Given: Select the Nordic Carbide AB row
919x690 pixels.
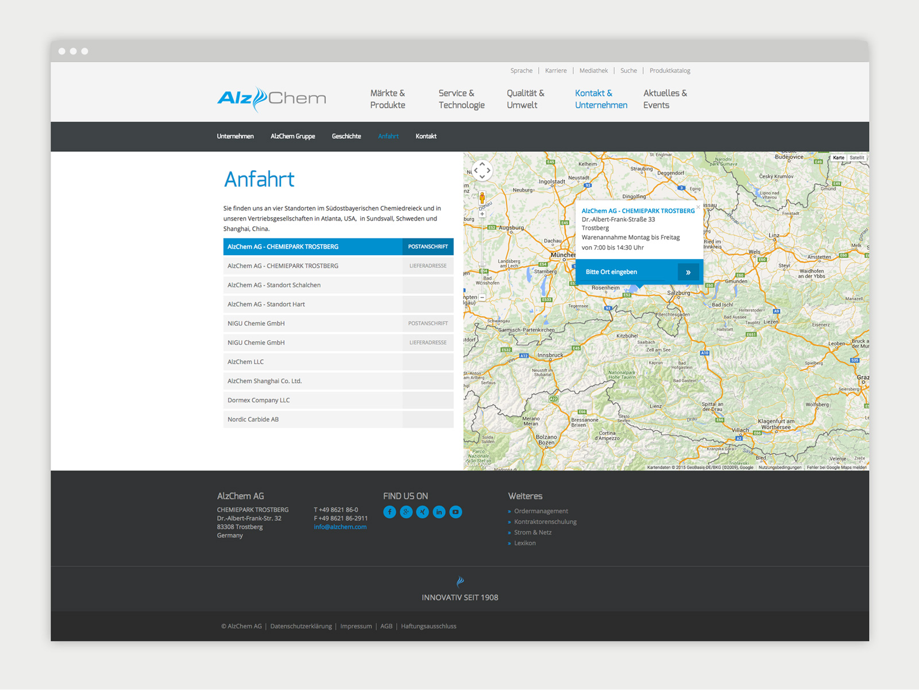Looking at the screenshot, I should coord(338,419).
